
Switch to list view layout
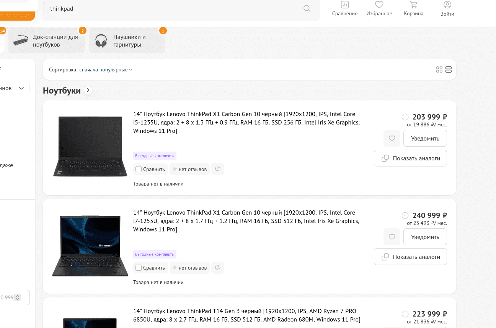point(449,69)
